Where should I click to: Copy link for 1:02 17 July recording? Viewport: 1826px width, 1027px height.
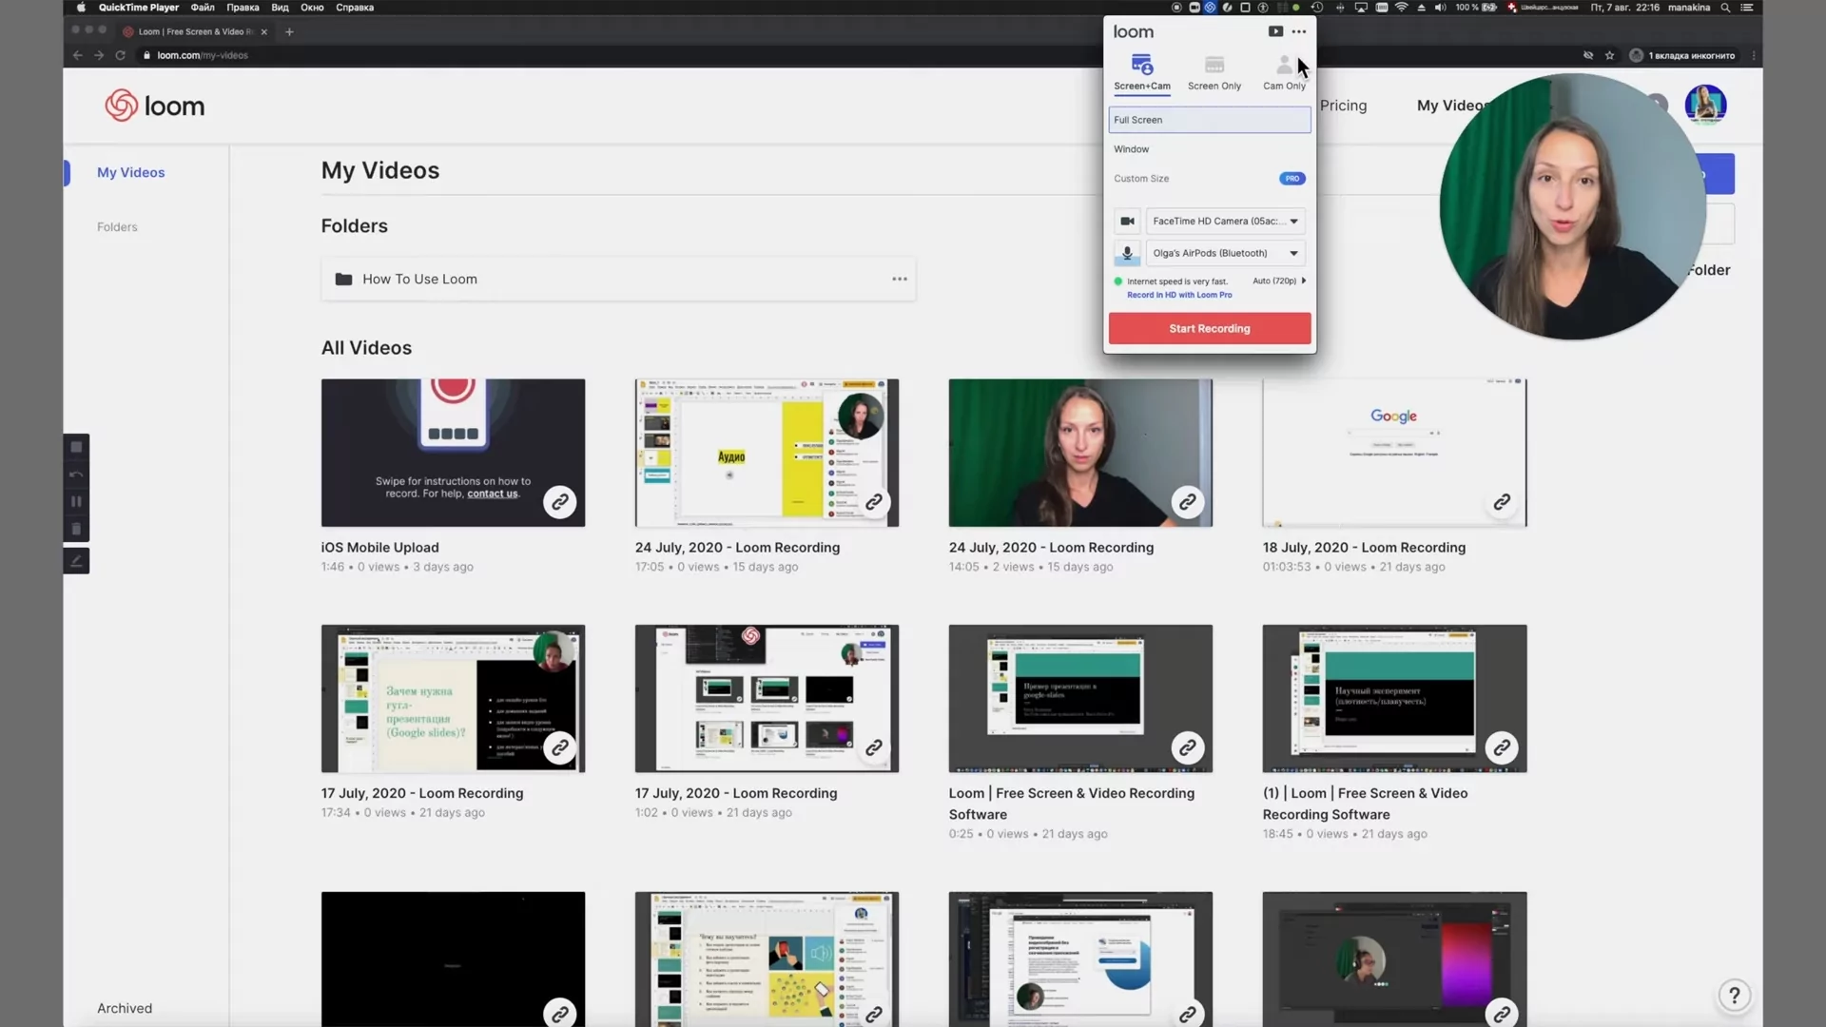[874, 747]
